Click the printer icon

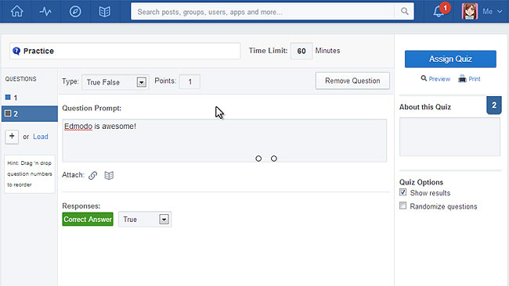(x=462, y=79)
